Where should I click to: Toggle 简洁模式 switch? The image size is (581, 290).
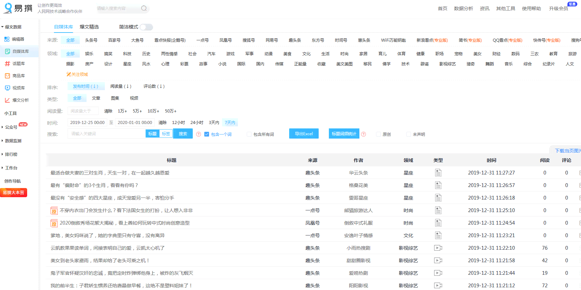[x=146, y=27]
